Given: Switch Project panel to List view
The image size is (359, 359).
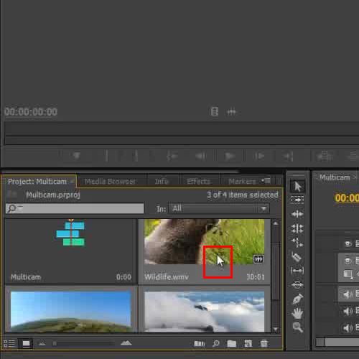Looking at the screenshot, I should (9, 343).
